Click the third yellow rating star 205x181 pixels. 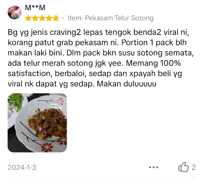pos(42,18)
